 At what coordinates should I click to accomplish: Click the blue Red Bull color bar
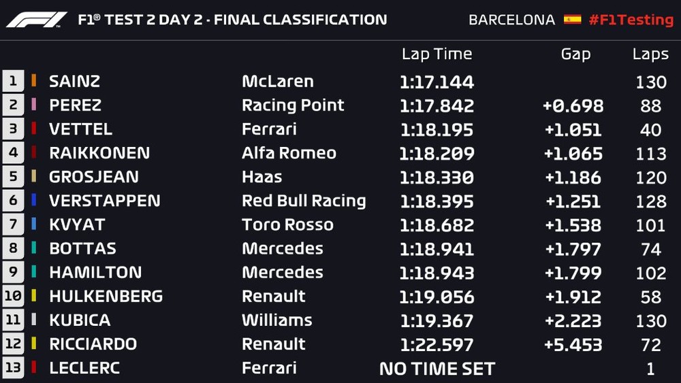tap(34, 201)
